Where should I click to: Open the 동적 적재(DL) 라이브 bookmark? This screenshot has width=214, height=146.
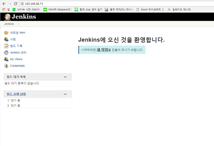119,9
